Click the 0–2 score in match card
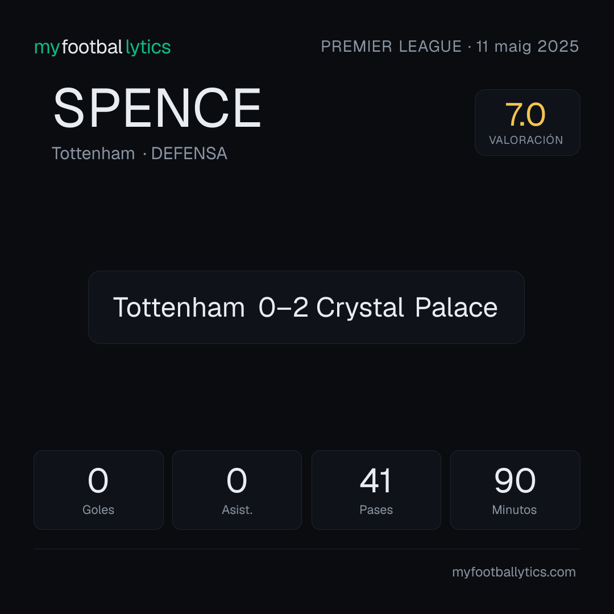Viewport: 614px width, 614px height. click(283, 308)
